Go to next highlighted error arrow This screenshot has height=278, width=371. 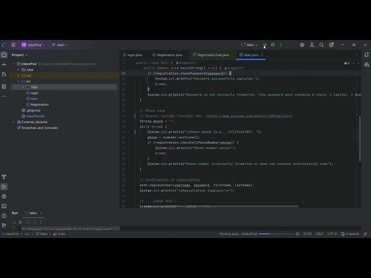(358, 63)
